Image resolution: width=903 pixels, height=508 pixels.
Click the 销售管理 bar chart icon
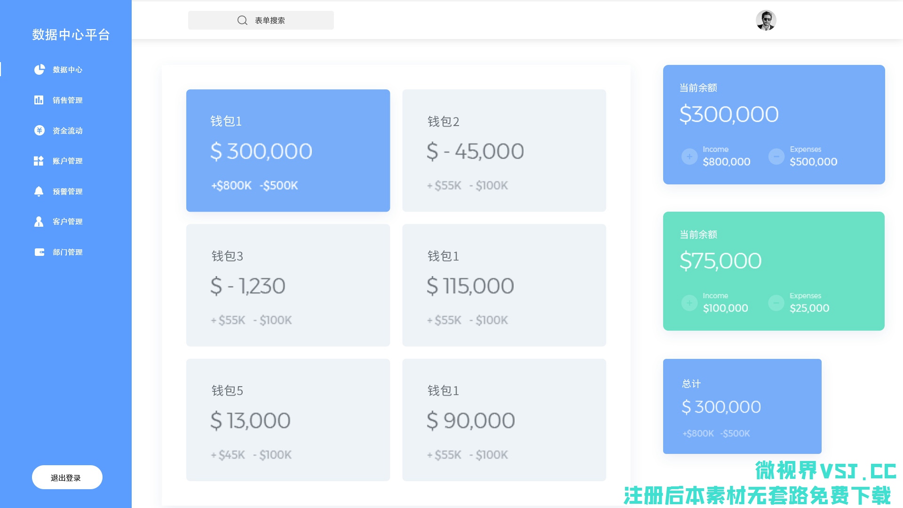click(x=39, y=100)
